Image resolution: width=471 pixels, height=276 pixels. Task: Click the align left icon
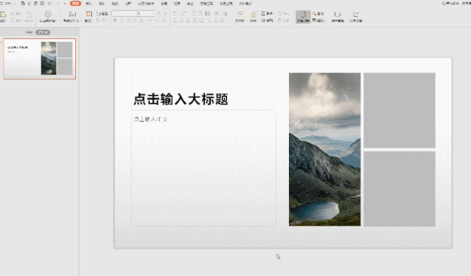point(175,20)
